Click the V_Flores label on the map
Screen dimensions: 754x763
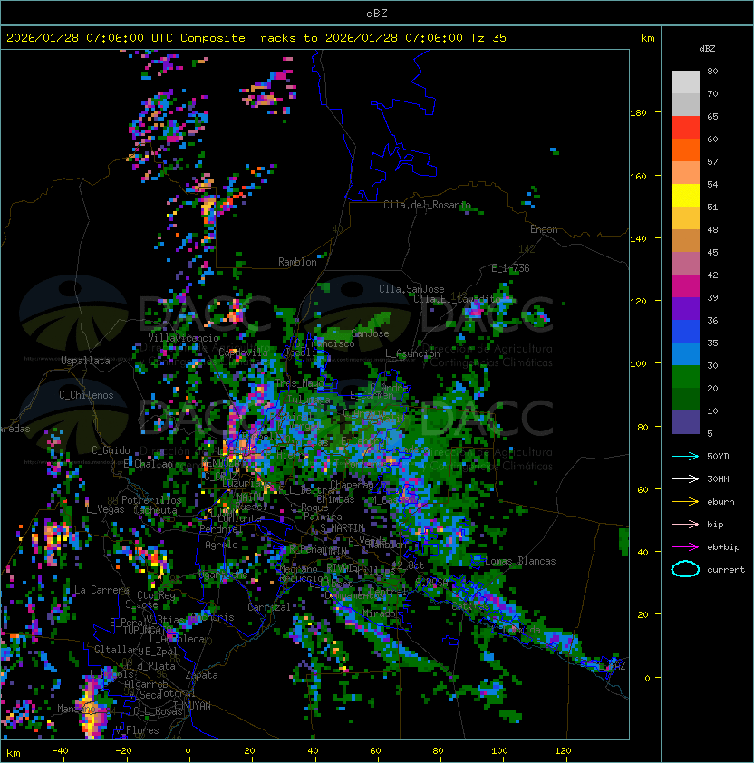pos(137,730)
